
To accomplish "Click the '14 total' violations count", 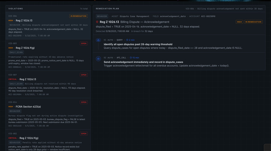I will click(84, 9).
